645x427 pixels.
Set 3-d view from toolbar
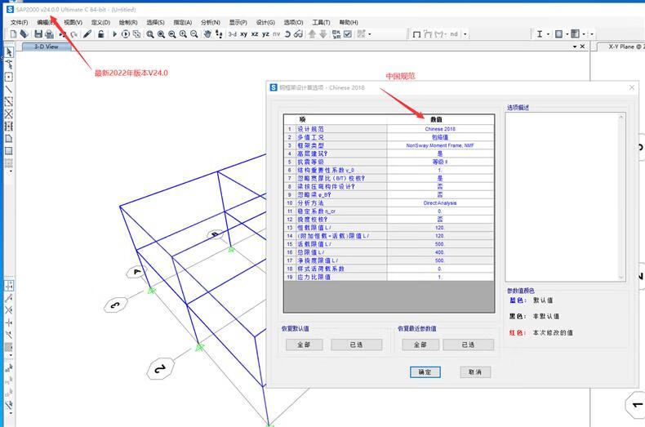tap(232, 34)
